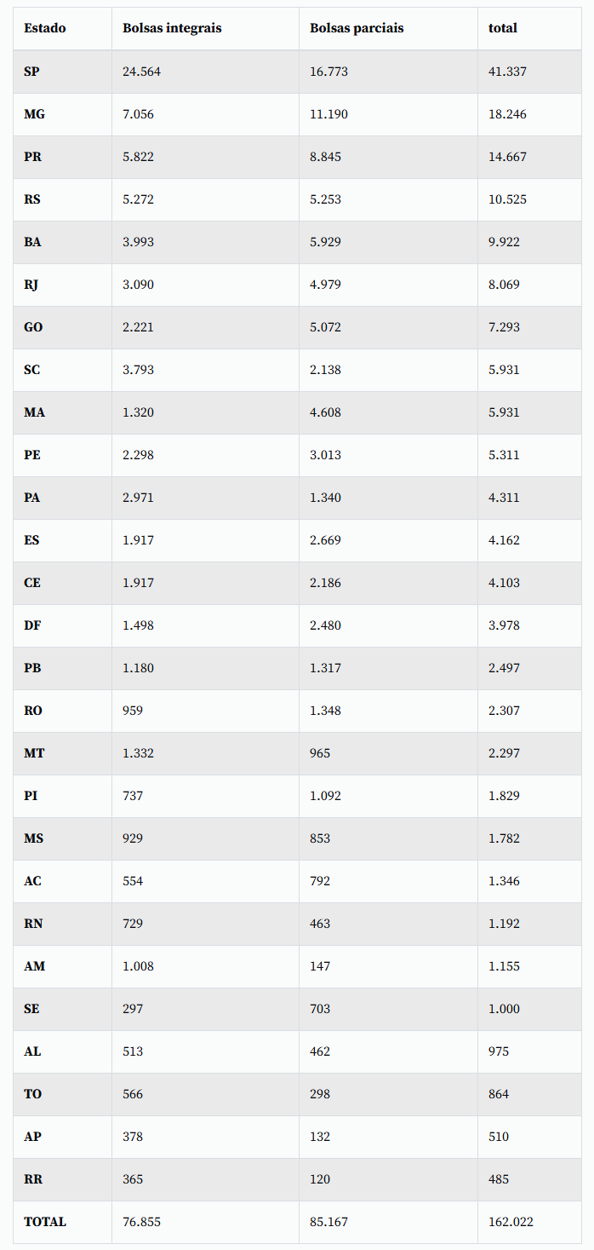Select the BA row label
Screen dimensions: 594x1250
point(32,242)
